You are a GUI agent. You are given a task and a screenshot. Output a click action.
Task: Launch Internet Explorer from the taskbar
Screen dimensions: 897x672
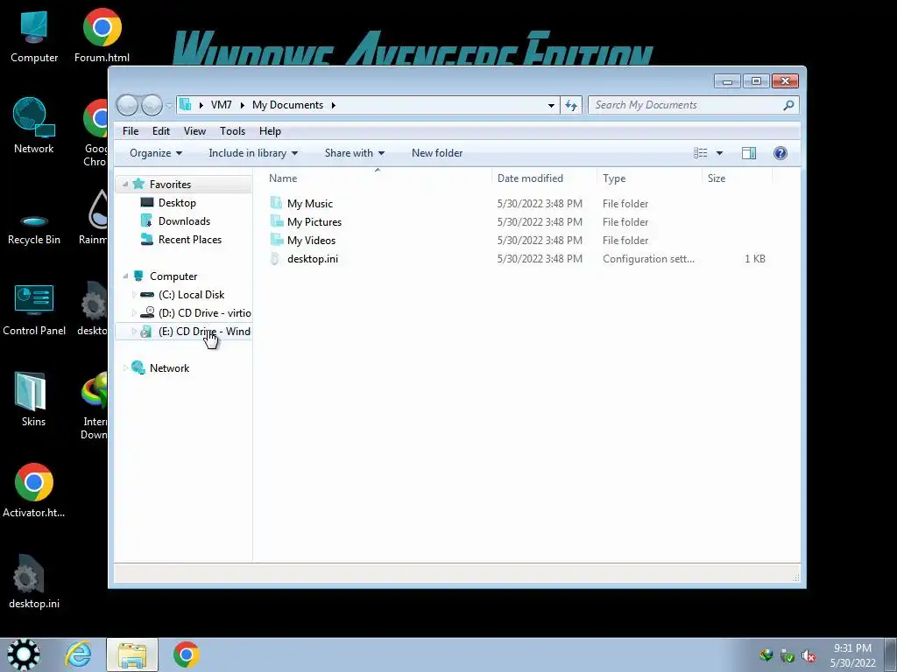click(78, 654)
